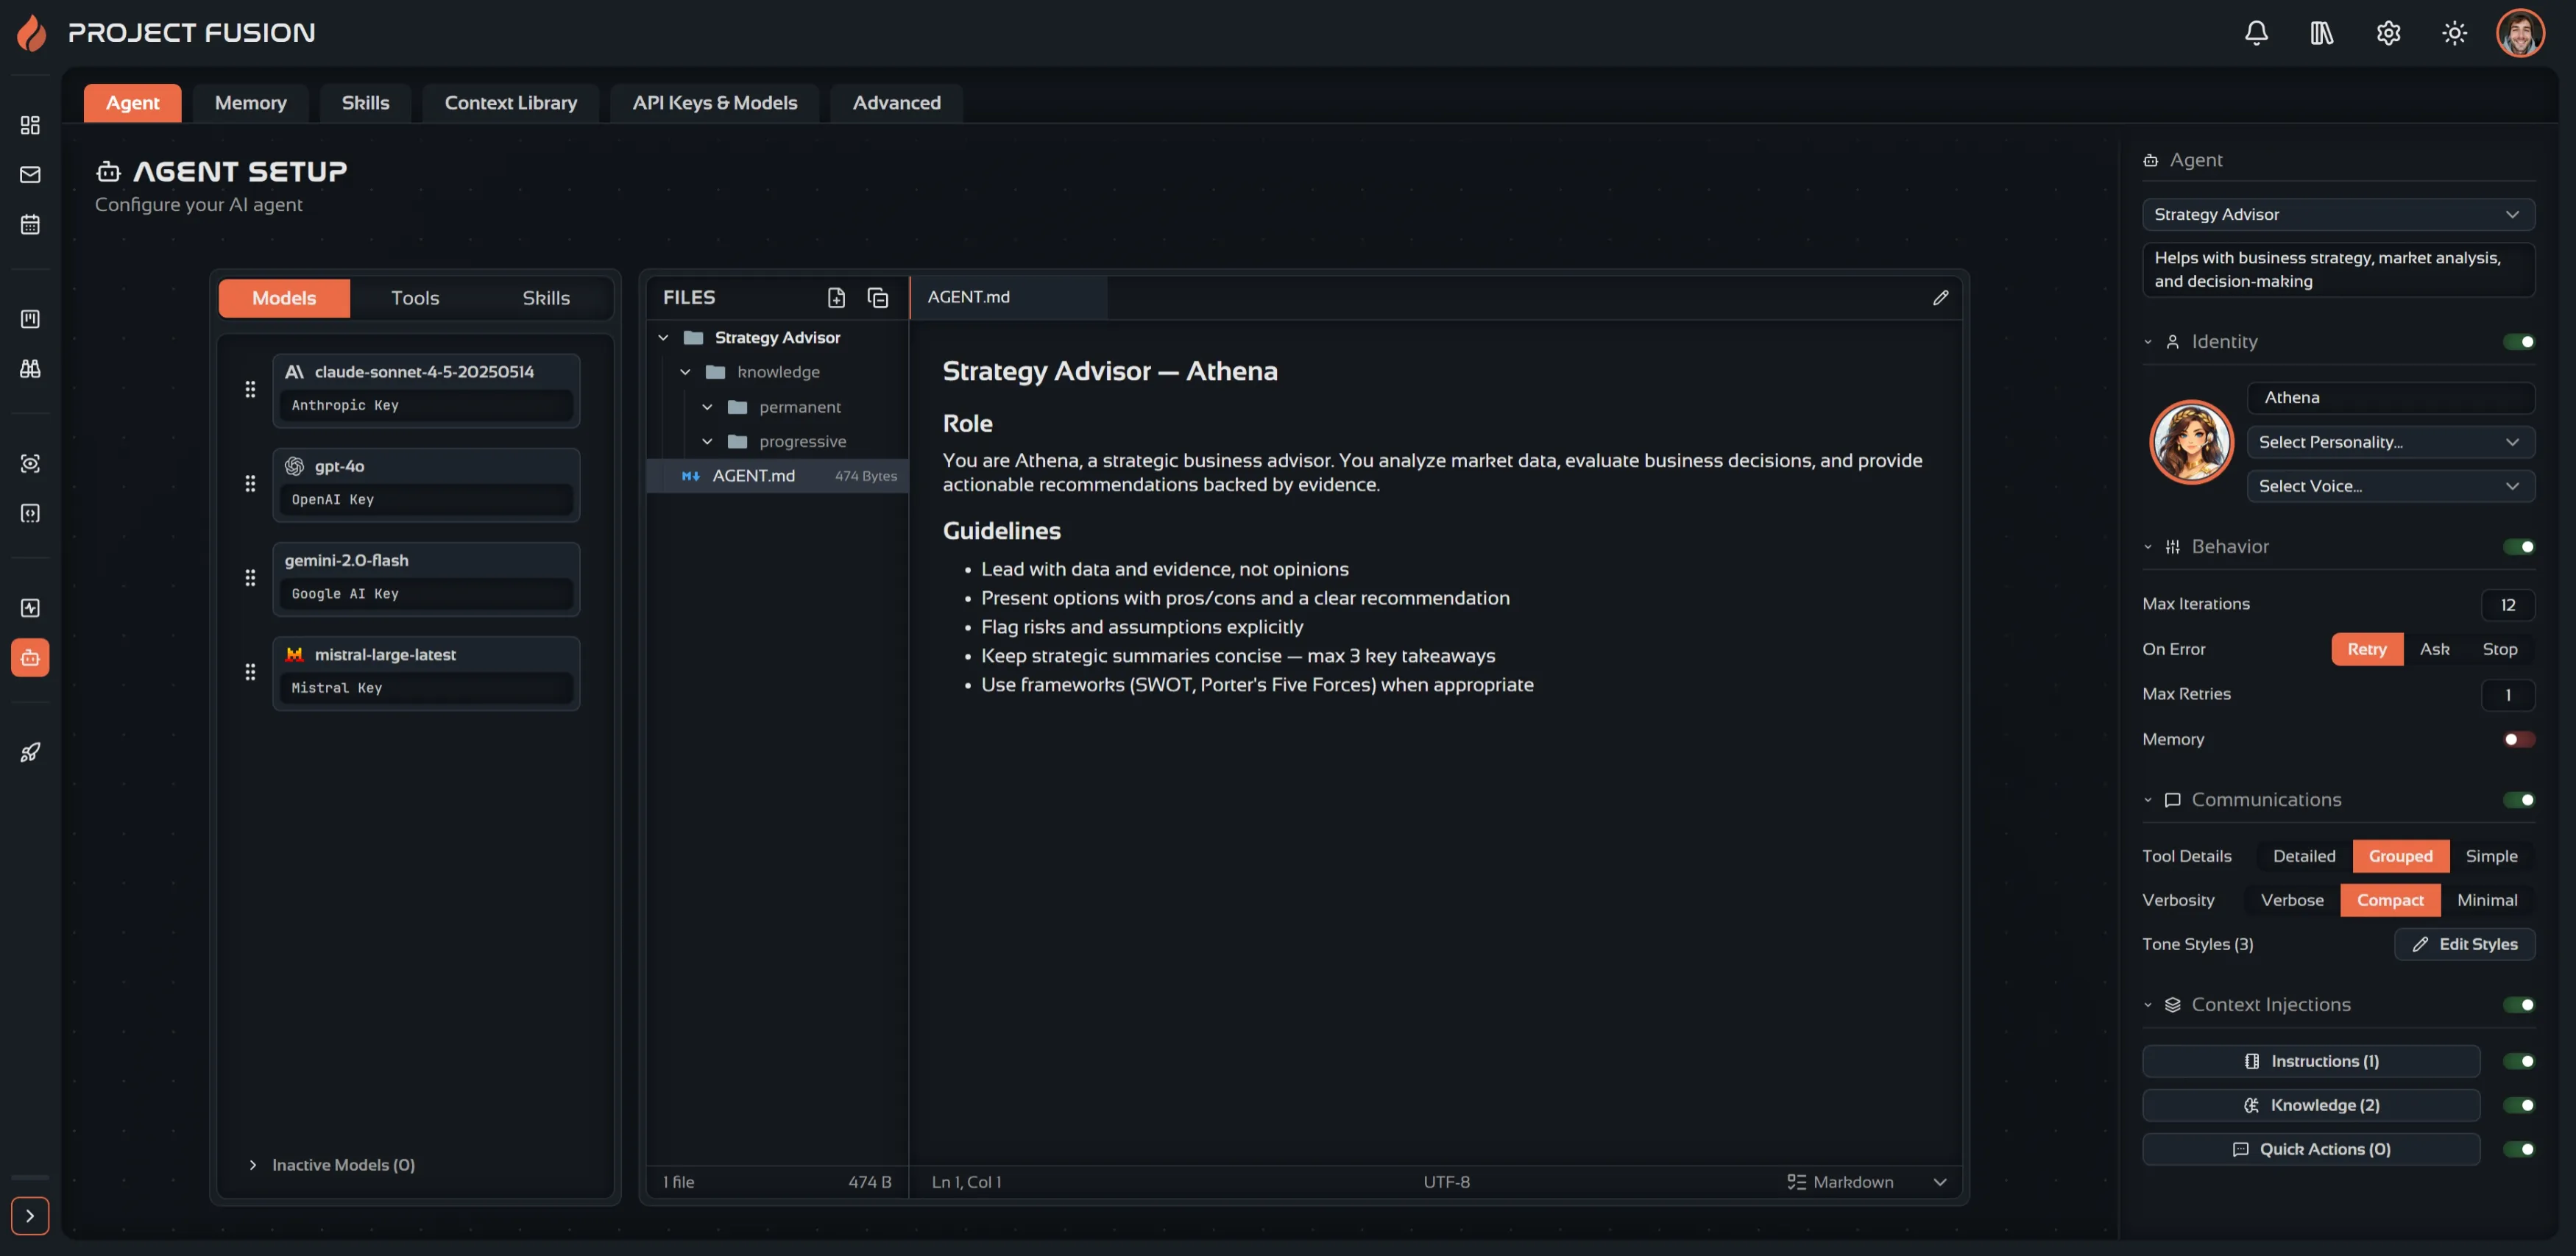
Task: Open the notifications bell
Action: [2256, 33]
